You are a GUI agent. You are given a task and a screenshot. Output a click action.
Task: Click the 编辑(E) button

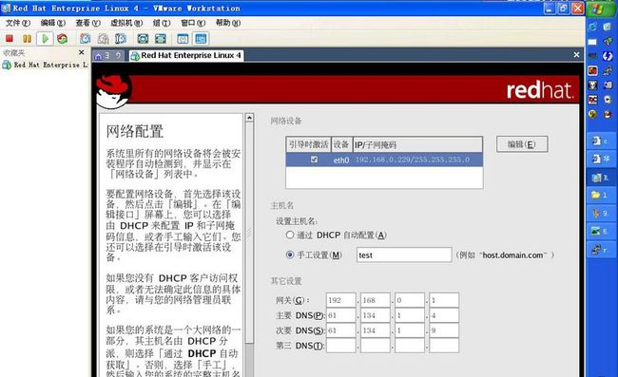tap(522, 144)
